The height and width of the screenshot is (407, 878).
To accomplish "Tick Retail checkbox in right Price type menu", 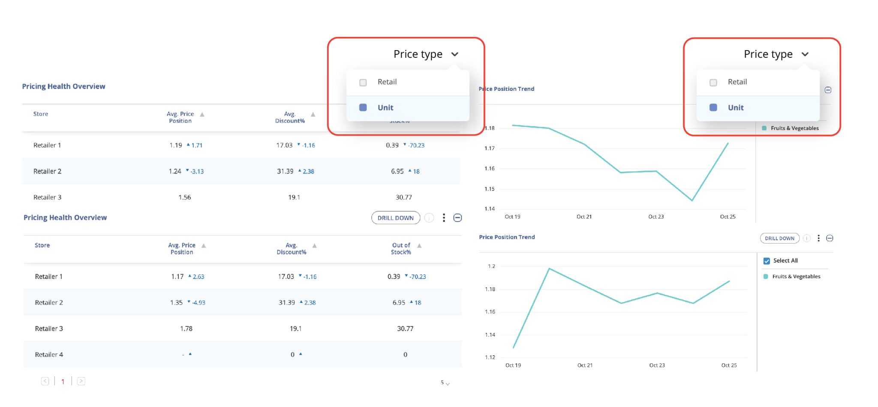I will tap(713, 82).
